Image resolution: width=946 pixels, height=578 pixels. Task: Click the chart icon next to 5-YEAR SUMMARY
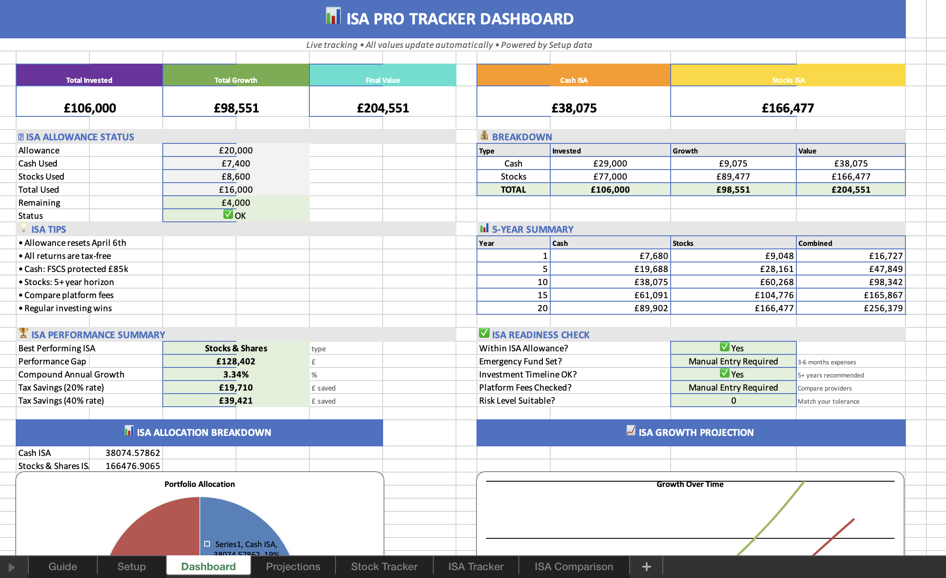(484, 228)
